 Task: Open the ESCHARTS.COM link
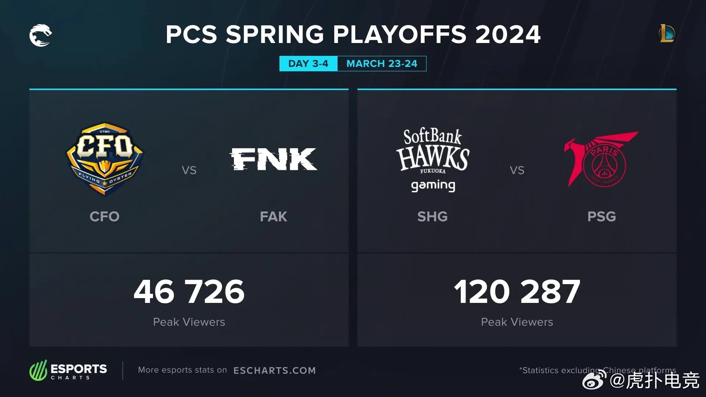275,371
